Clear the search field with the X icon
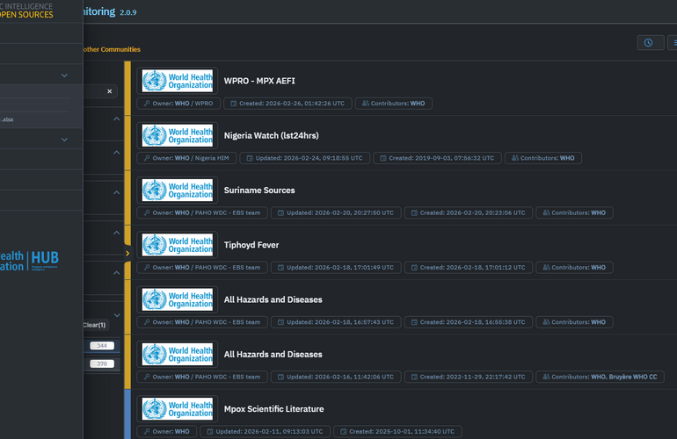The width and height of the screenshot is (677, 439). (110, 91)
